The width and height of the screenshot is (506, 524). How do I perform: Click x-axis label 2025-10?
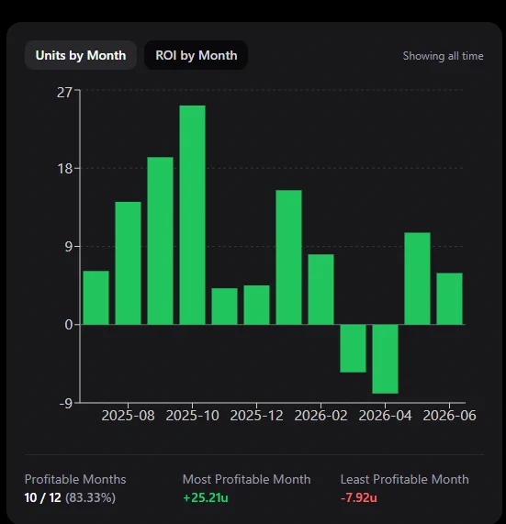pos(192,416)
